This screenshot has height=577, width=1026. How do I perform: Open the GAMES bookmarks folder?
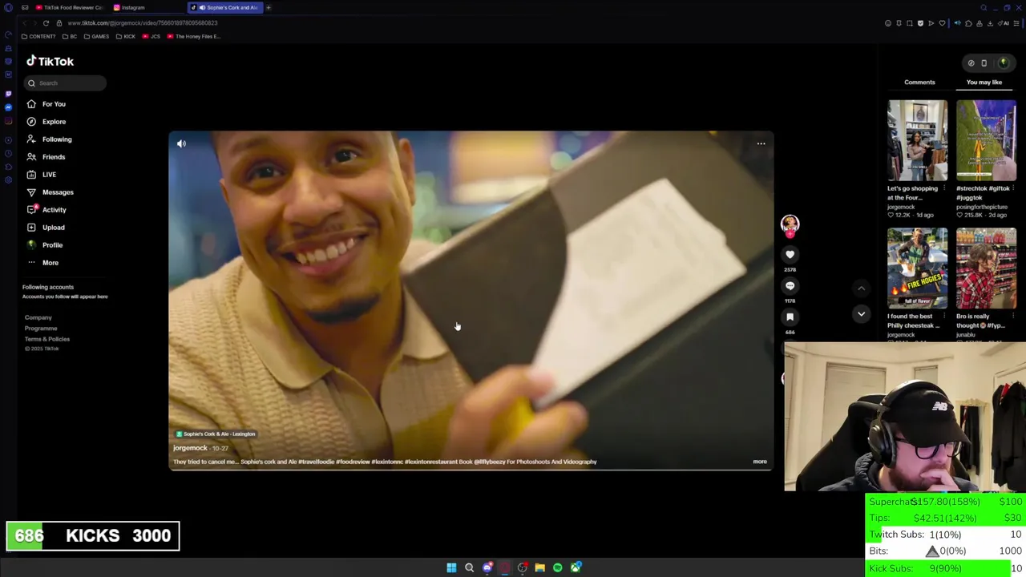[x=96, y=36]
